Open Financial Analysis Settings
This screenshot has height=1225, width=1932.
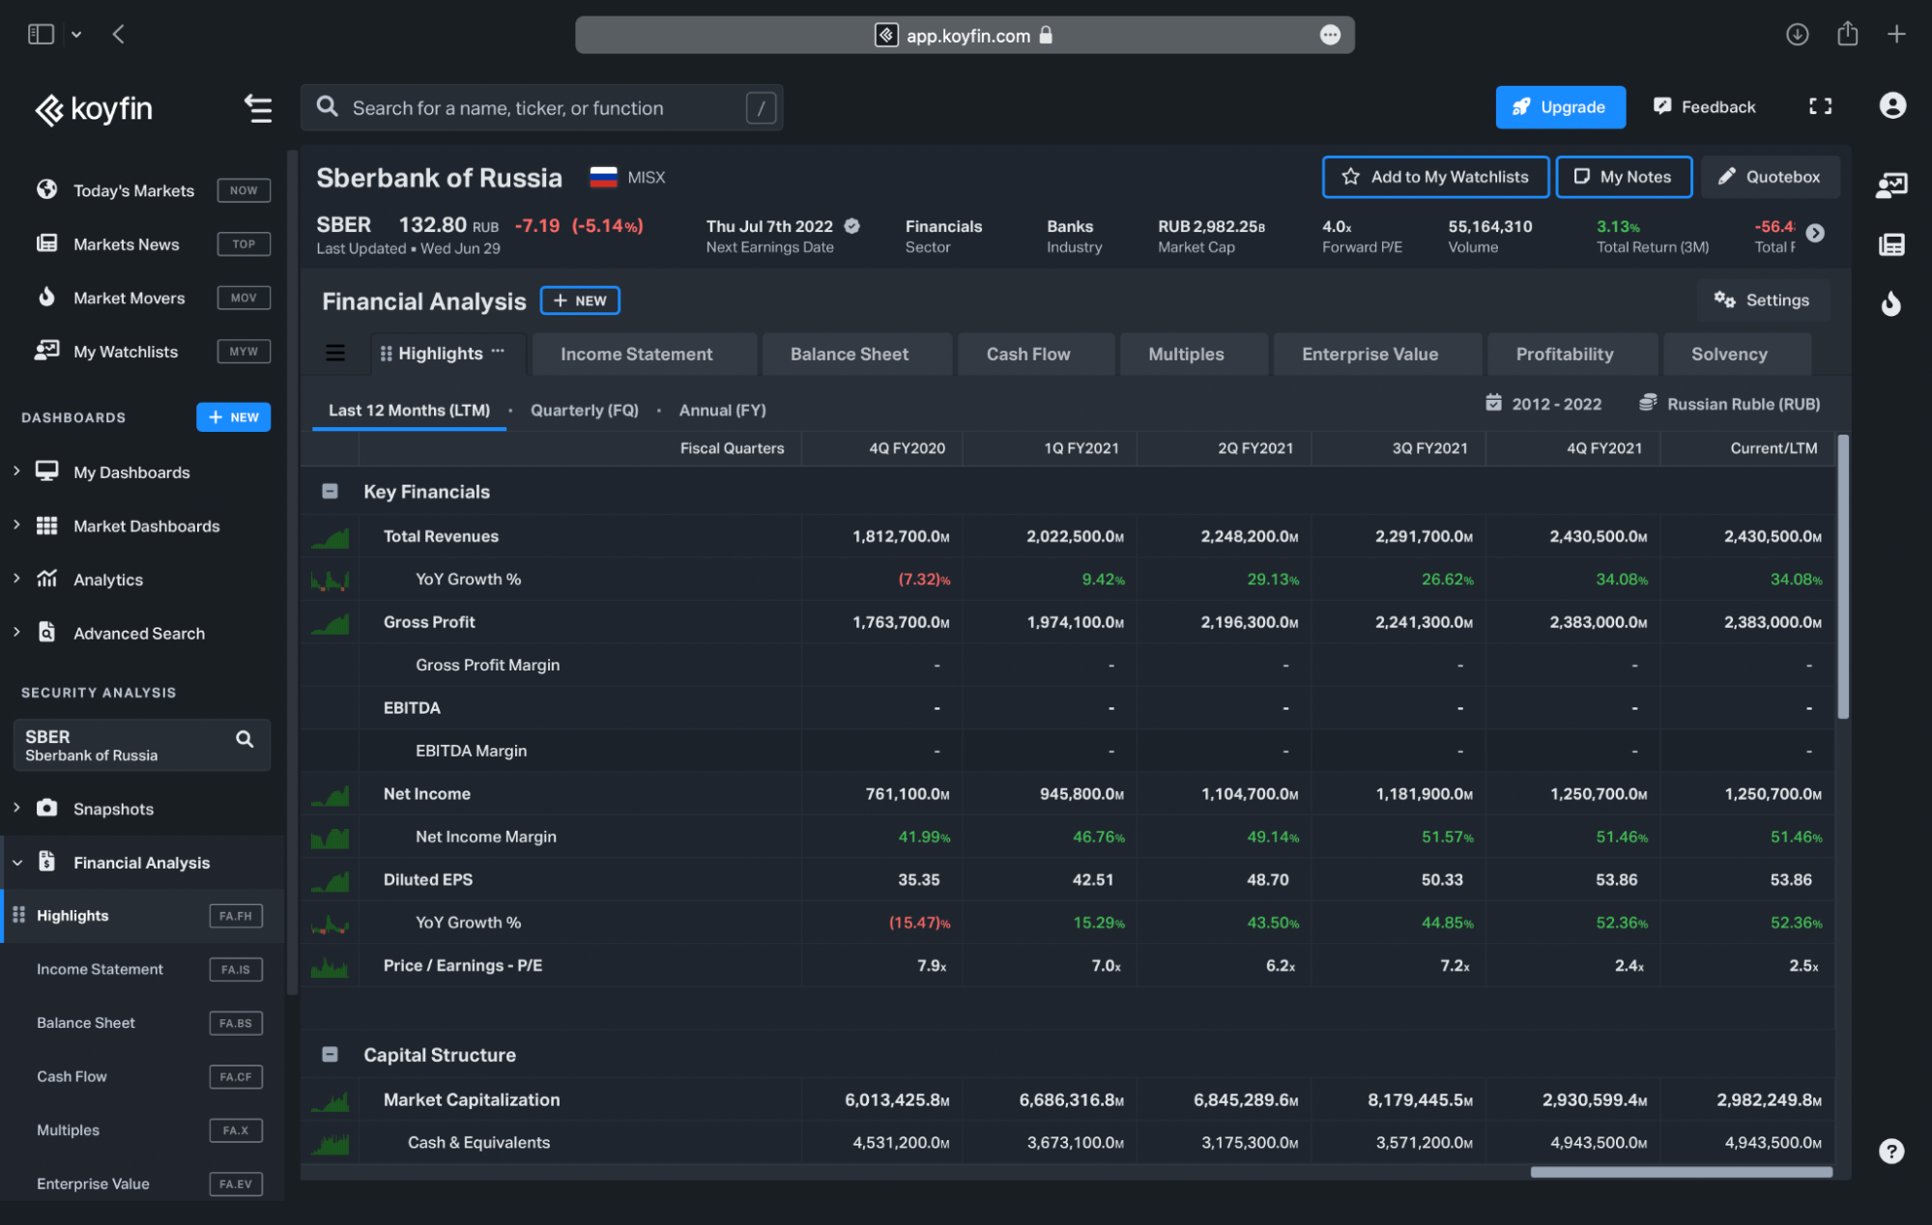tap(1762, 300)
